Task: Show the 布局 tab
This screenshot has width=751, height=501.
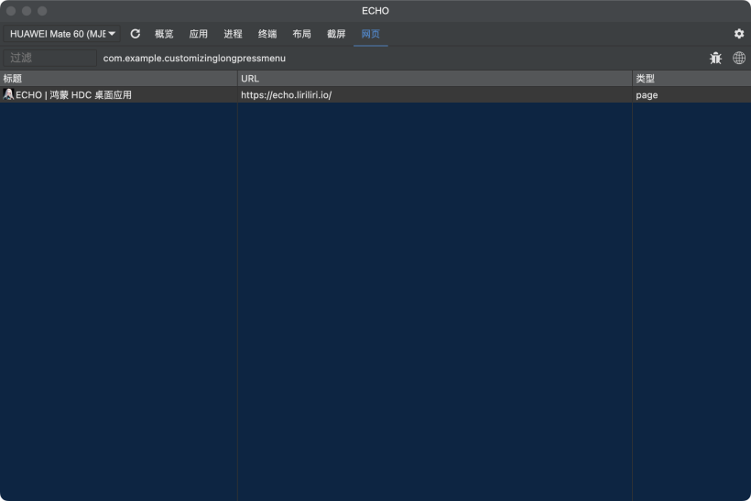Action: pyautogui.click(x=301, y=34)
